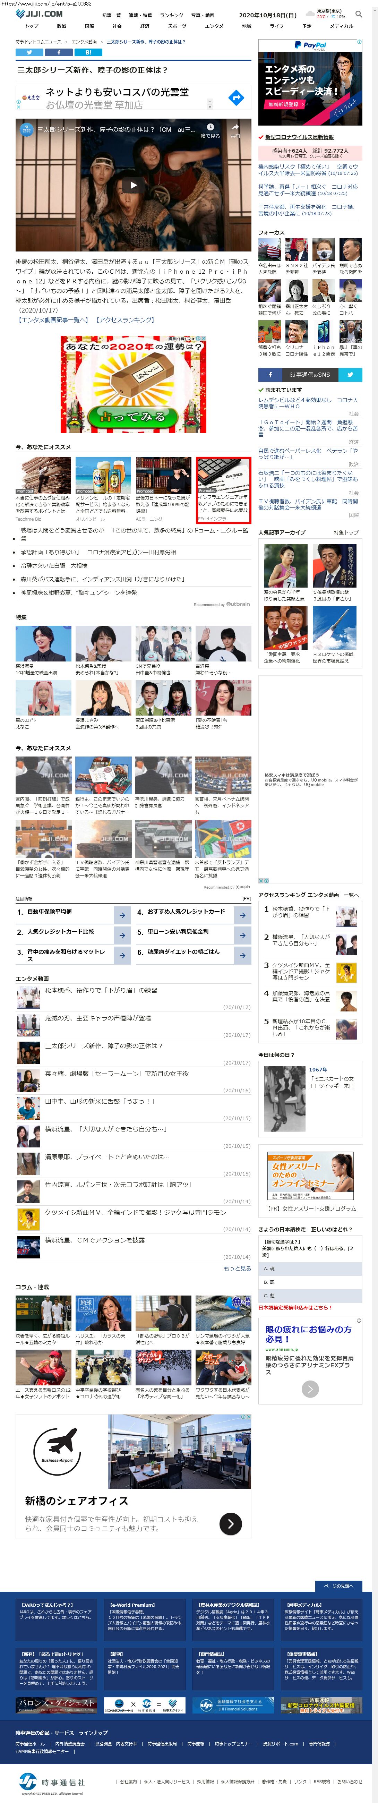Click もっと見る under エンタメ動画 list
The width and height of the screenshot is (378, 1803).
pyautogui.click(x=237, y=1268)
